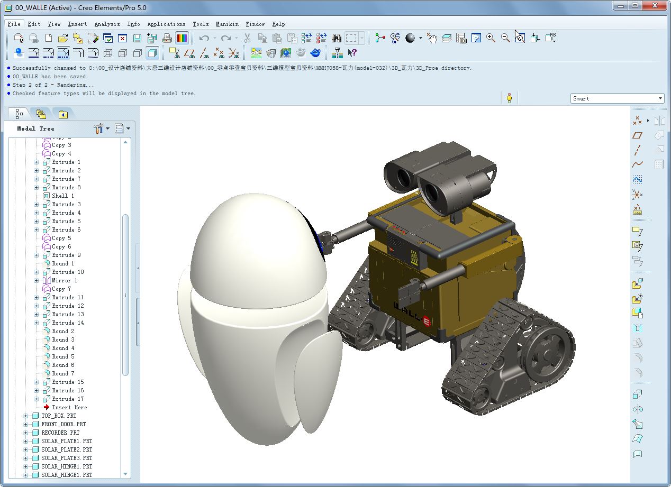This screenshot has width=671, height=487.
Task: Click the close window icon with red X
Action: tap(122, 38)
